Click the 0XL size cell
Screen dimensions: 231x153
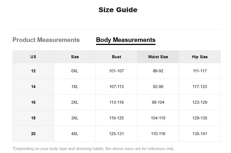75,71
